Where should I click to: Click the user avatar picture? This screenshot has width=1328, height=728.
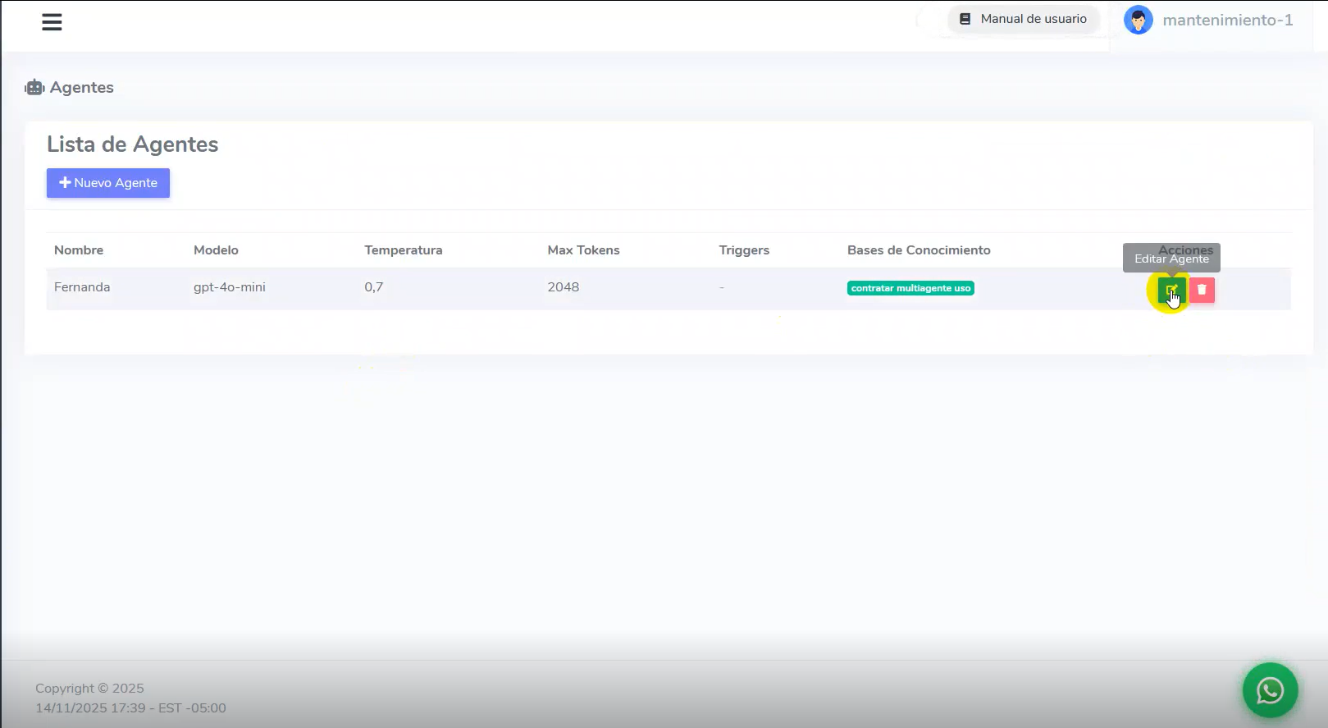click(1138, 20)
